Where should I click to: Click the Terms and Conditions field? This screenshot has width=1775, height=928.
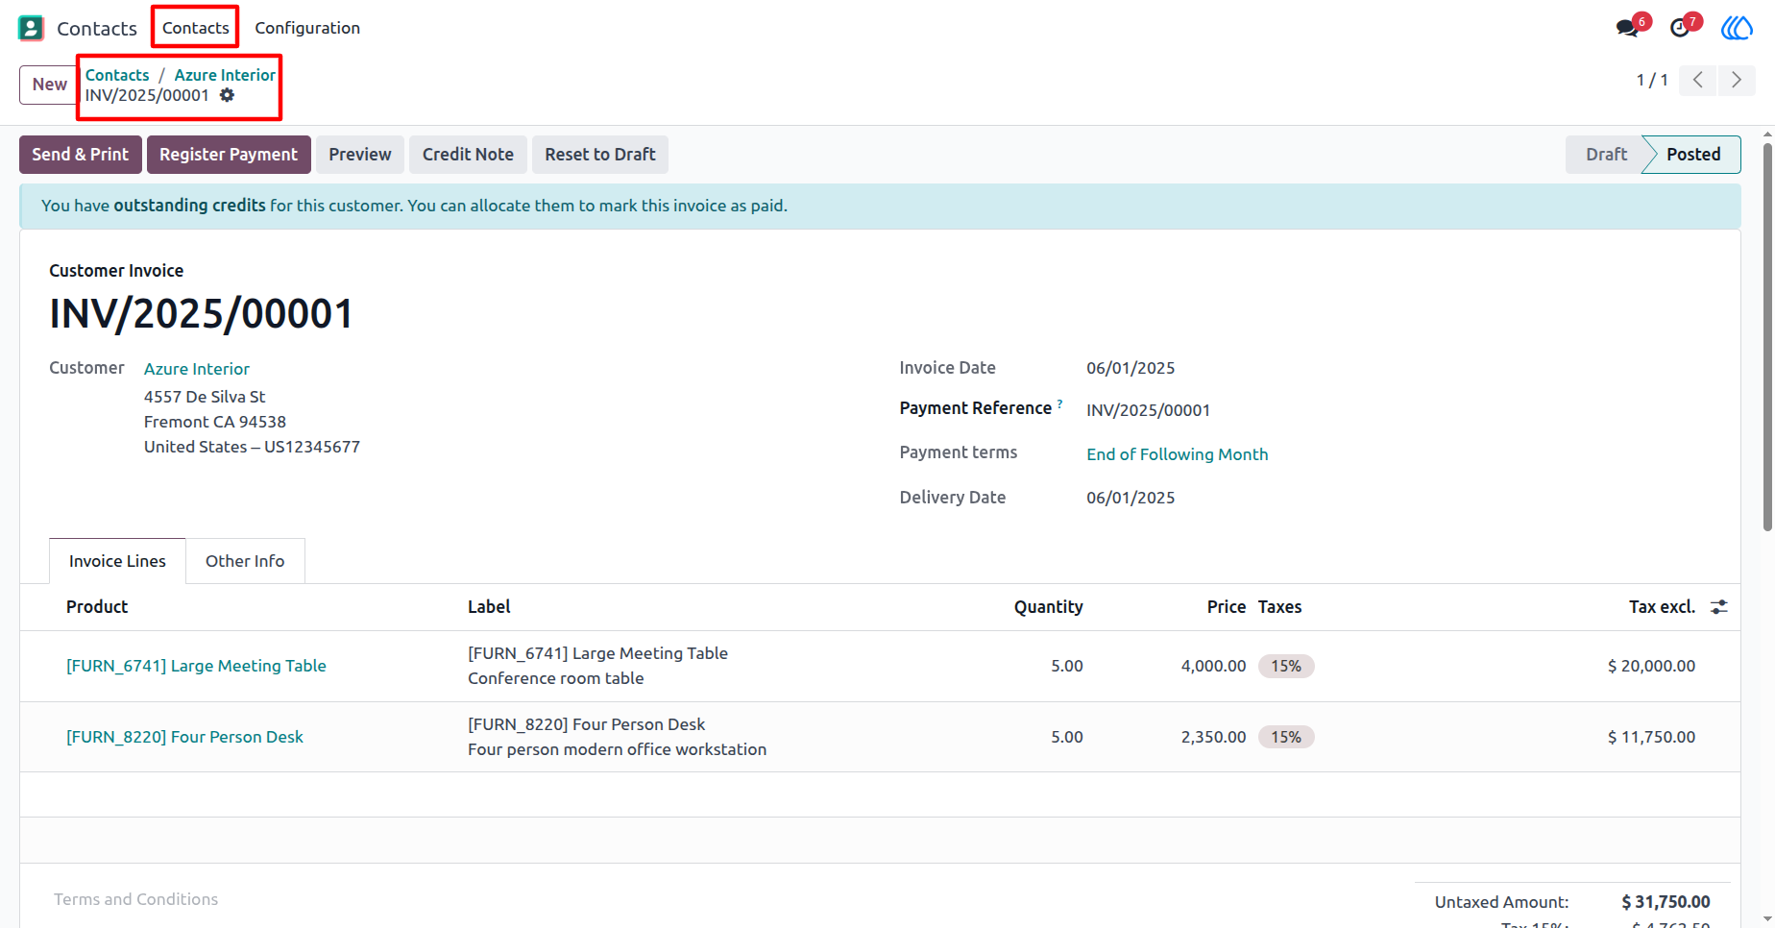click(x=135, y=899)
